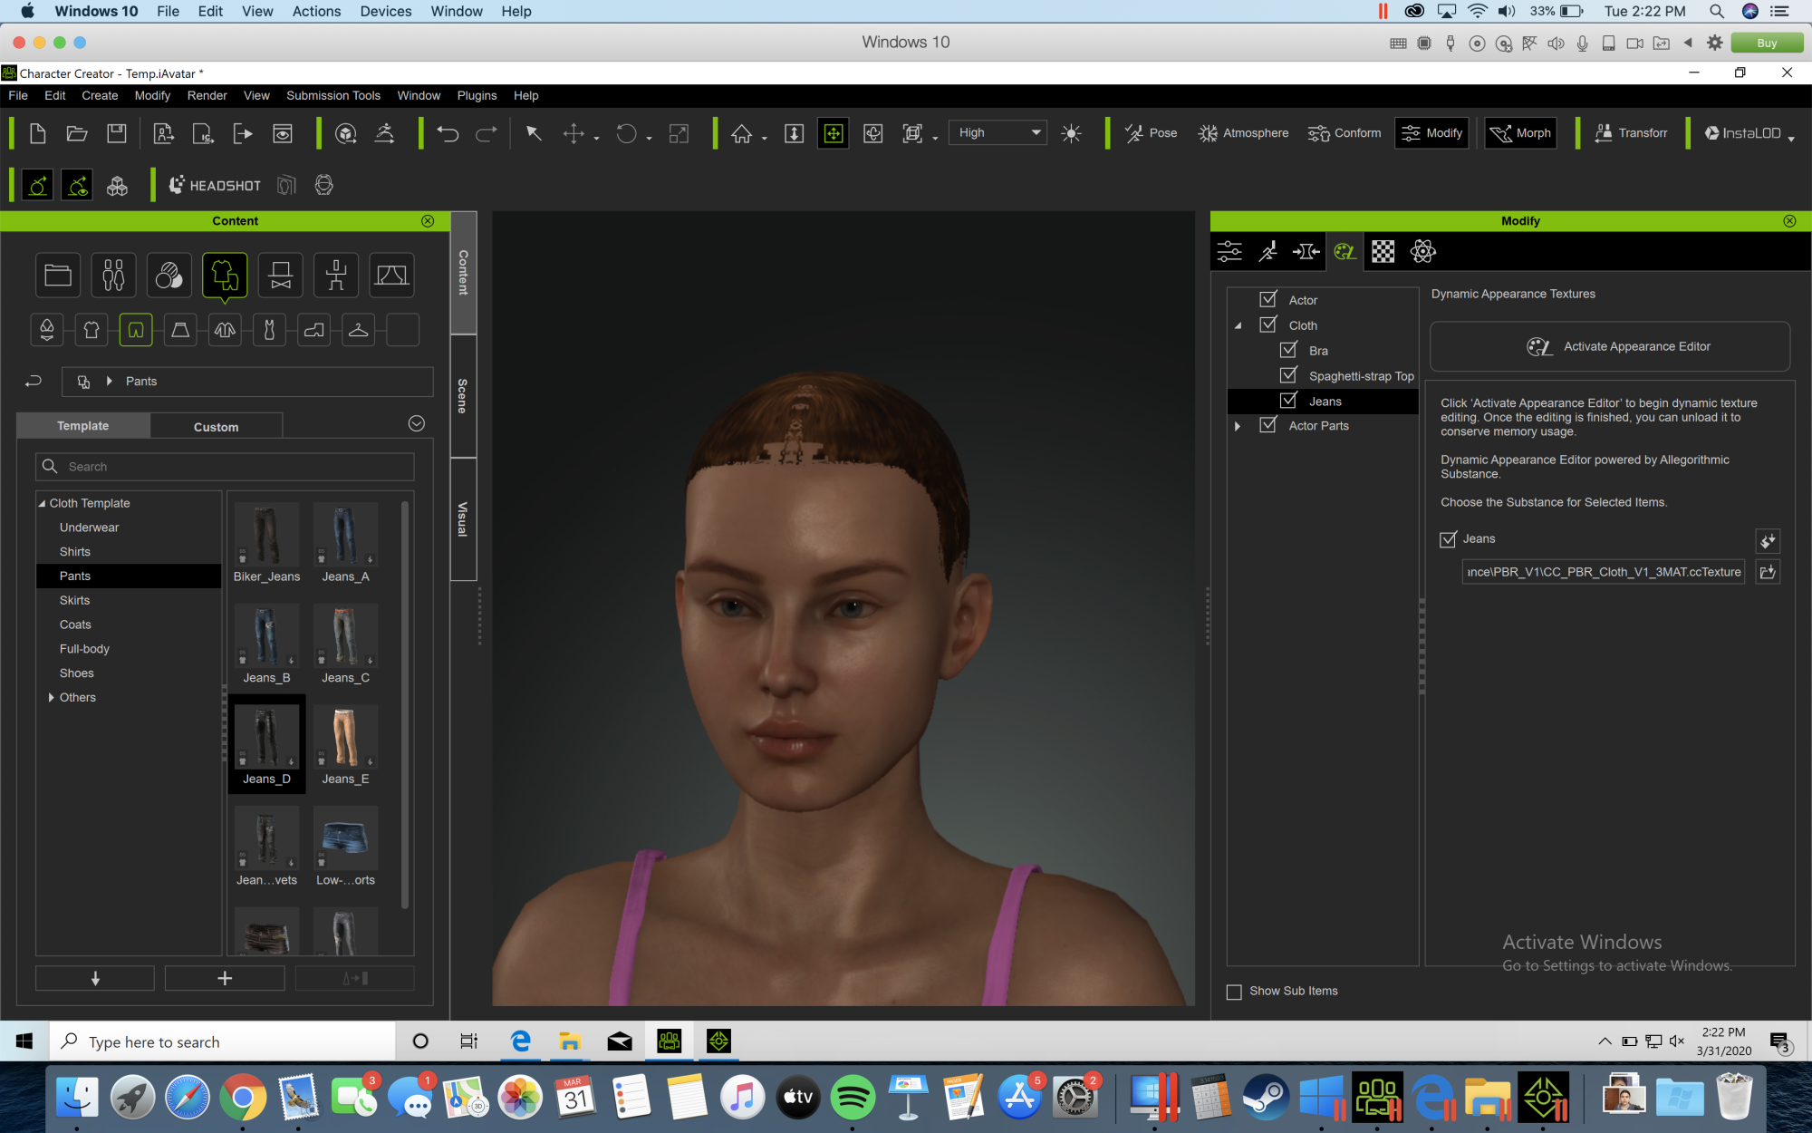Open the Home view dropdown arrow
Image resolution: width=1812 pixels, height=1133 pixels.
(x=765, y=139)
